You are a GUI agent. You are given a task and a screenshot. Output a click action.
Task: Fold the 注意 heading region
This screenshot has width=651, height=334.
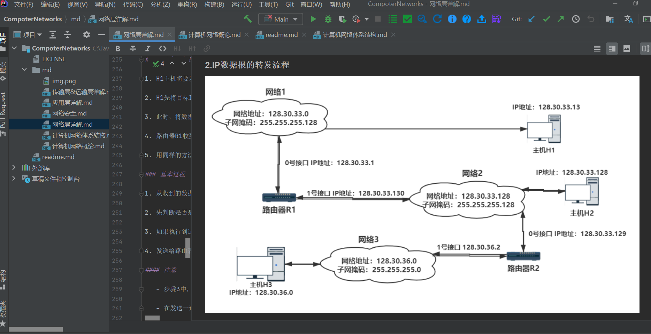[x=141, y=270]
